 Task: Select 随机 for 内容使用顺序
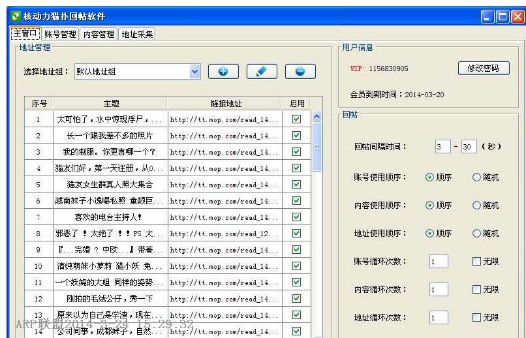[476, 205]
